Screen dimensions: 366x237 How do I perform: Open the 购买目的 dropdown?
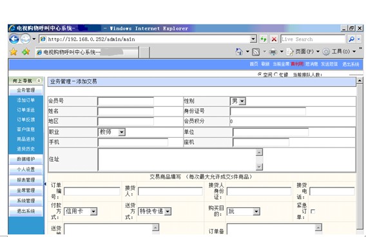243,212
